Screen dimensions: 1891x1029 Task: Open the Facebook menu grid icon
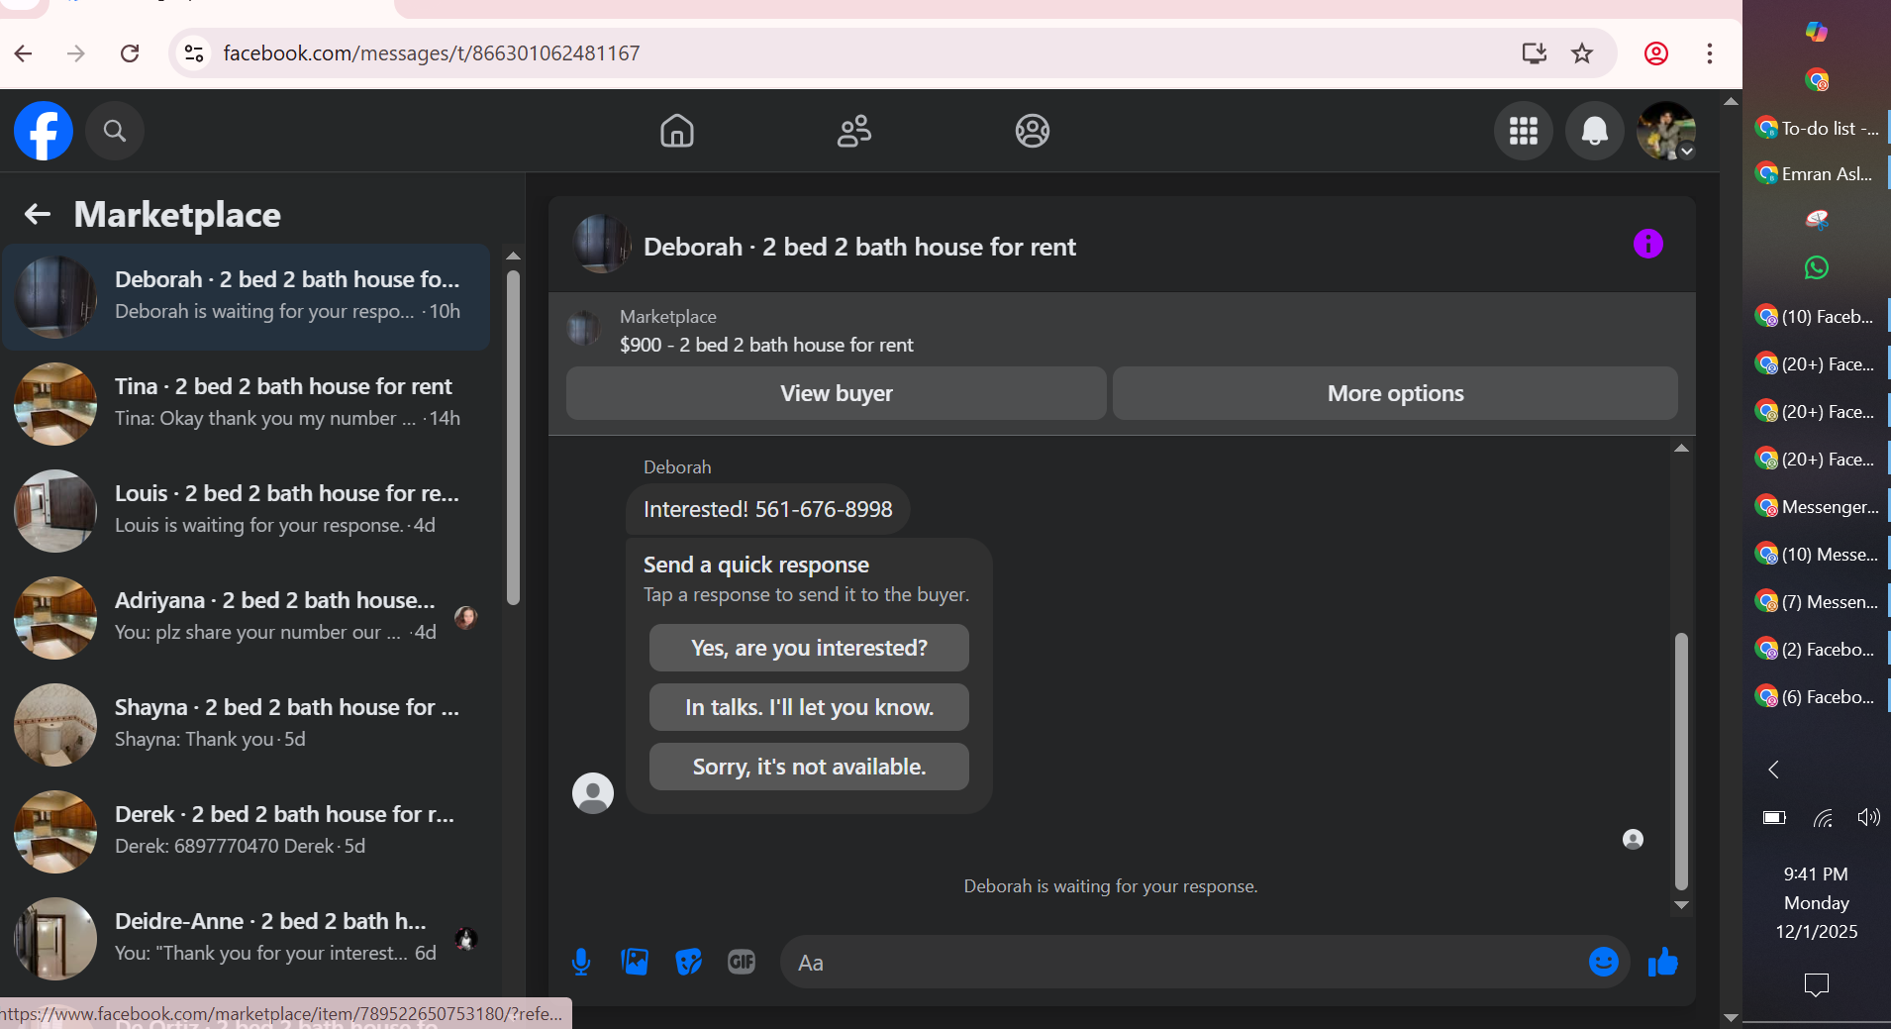click(x=1524, y=131)
